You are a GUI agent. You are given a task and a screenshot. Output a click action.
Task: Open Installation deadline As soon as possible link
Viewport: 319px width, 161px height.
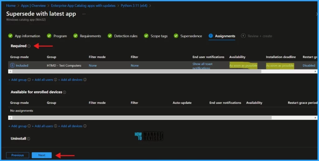pyautogui.click(x=280, y=65)
